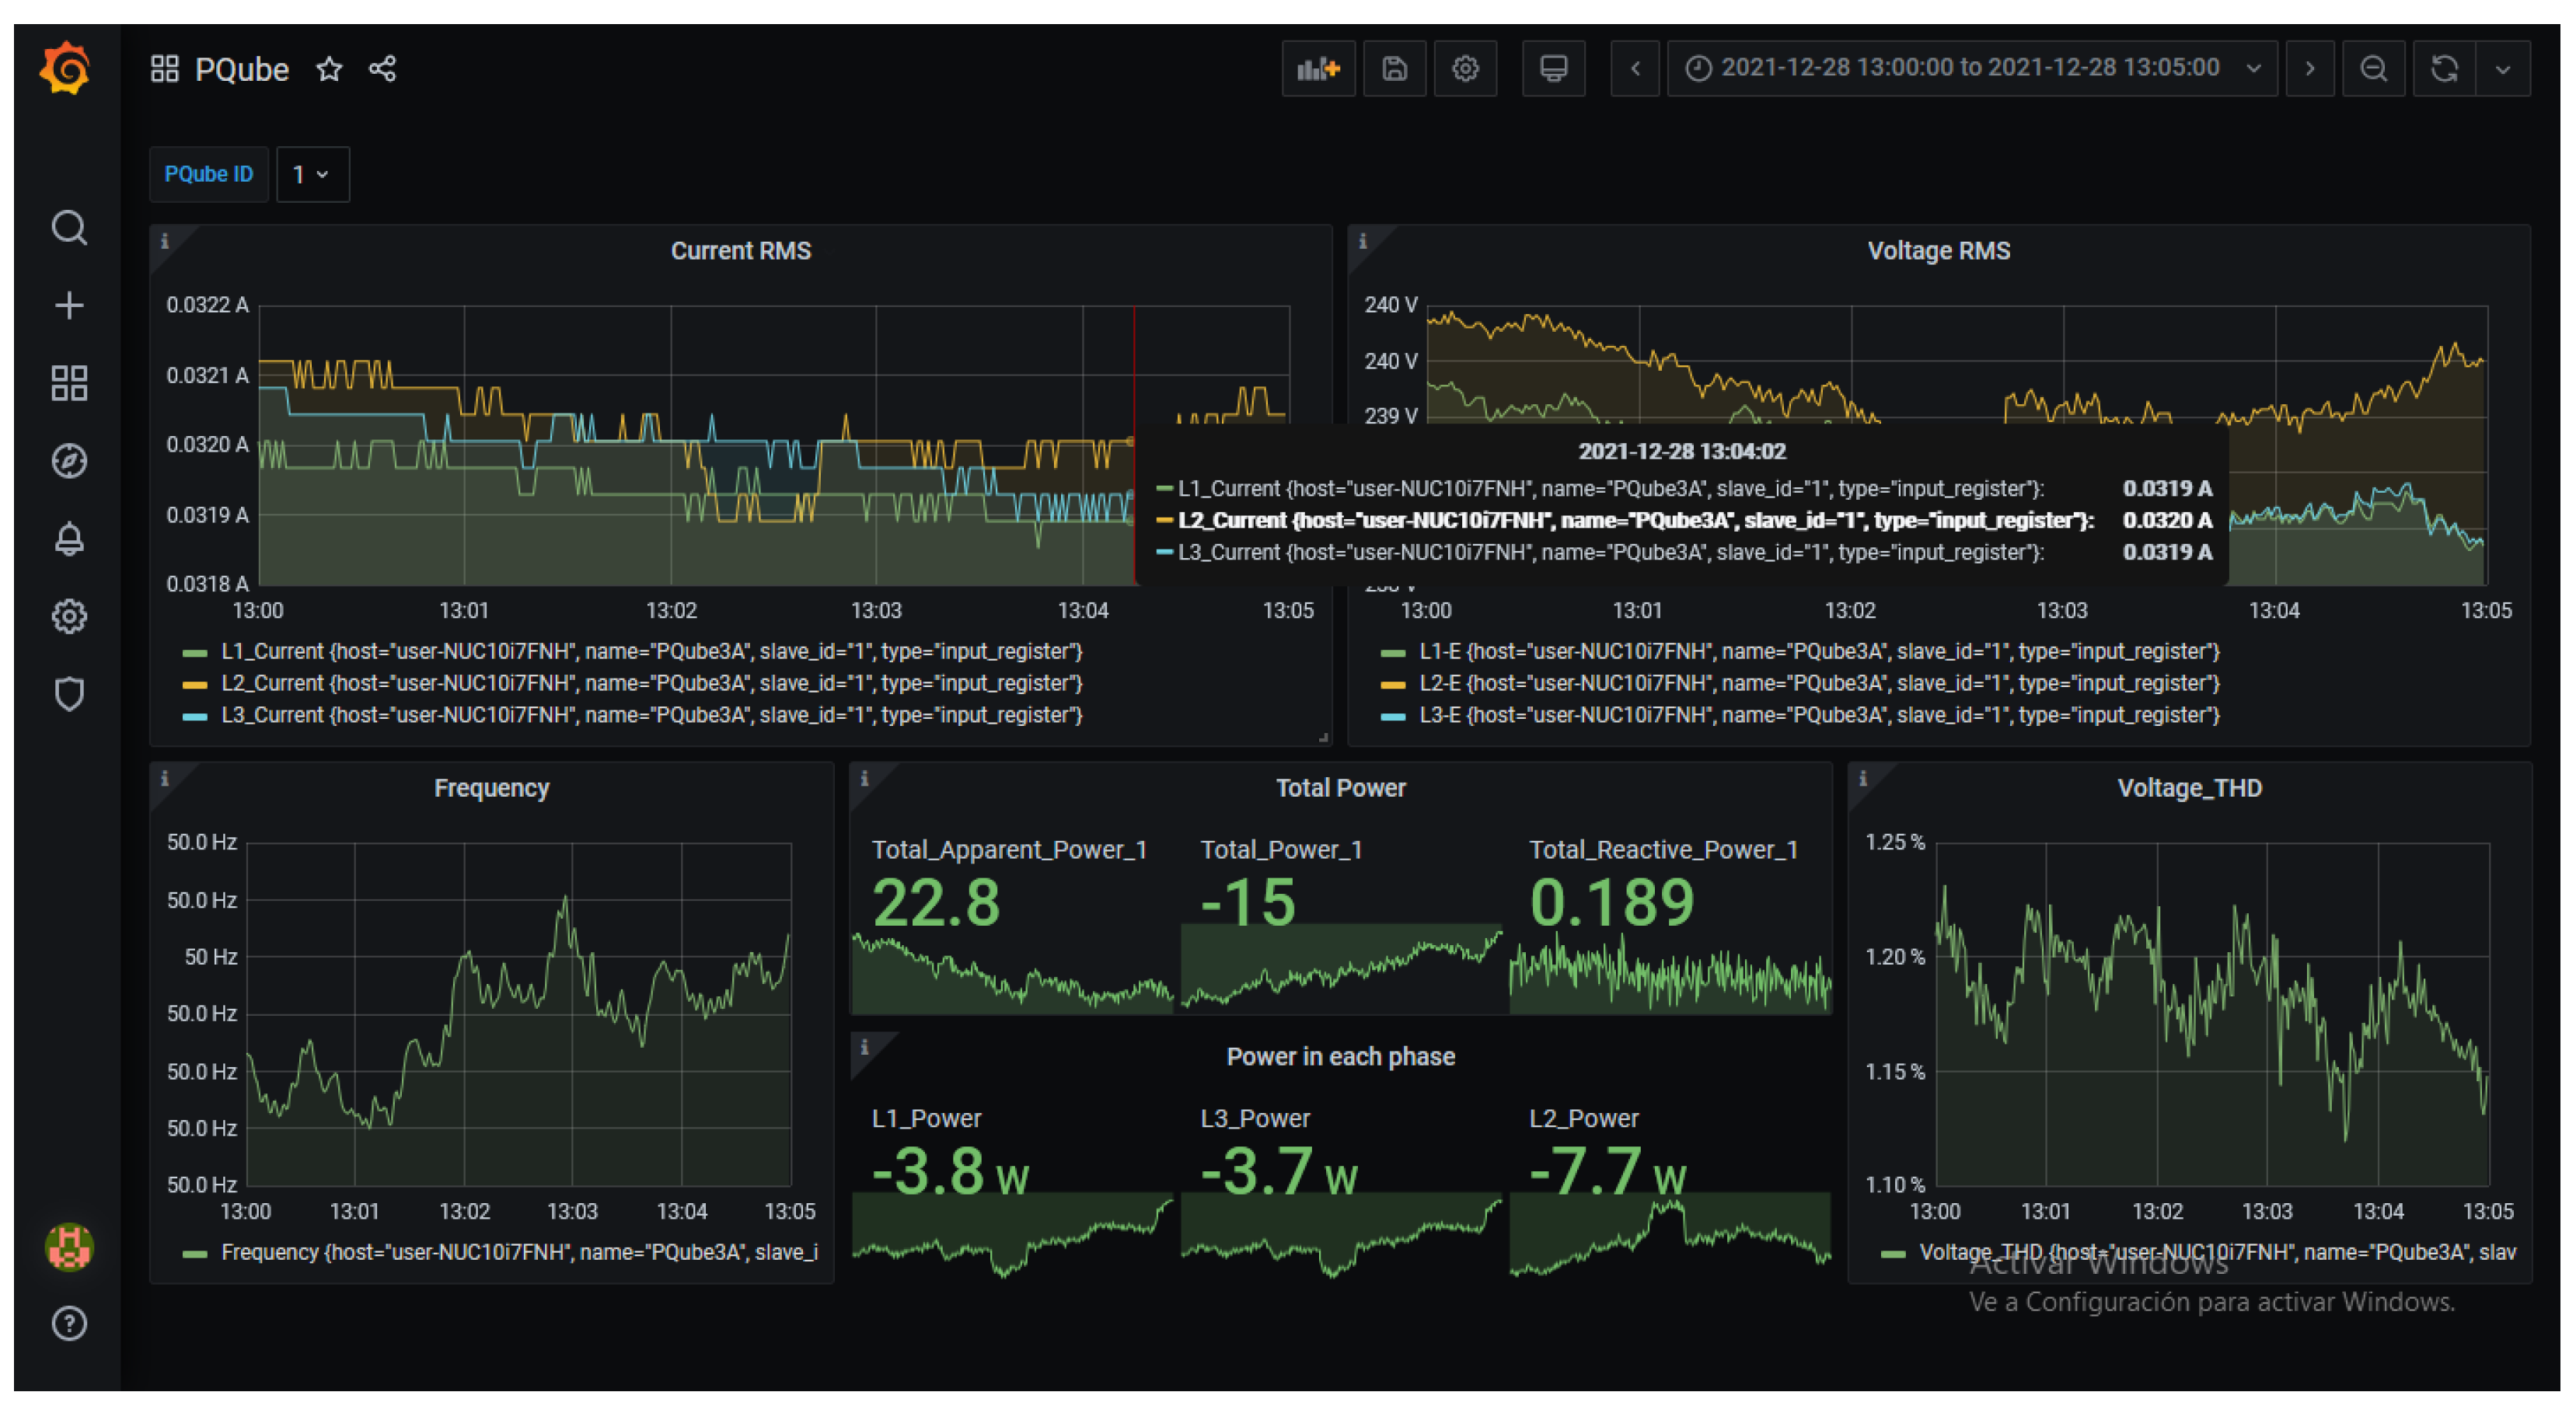Open dashboard settings gear in top toolbar
2576x1406 pixels.
pos(1465,69)
